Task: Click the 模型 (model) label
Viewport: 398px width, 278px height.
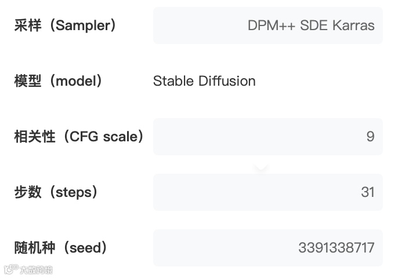Action: tap(59, 81)
